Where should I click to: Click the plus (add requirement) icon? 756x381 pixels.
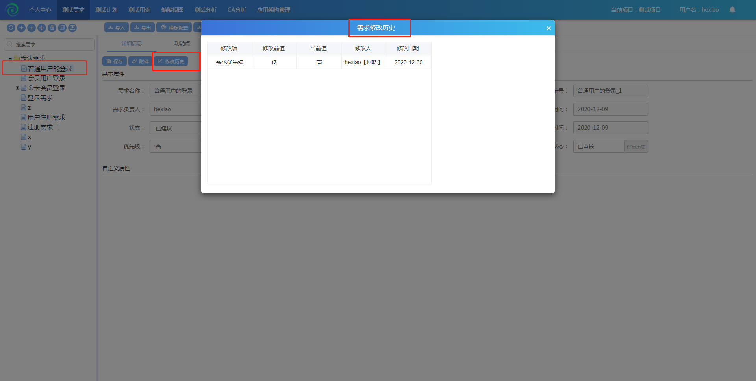coord(21,28)
